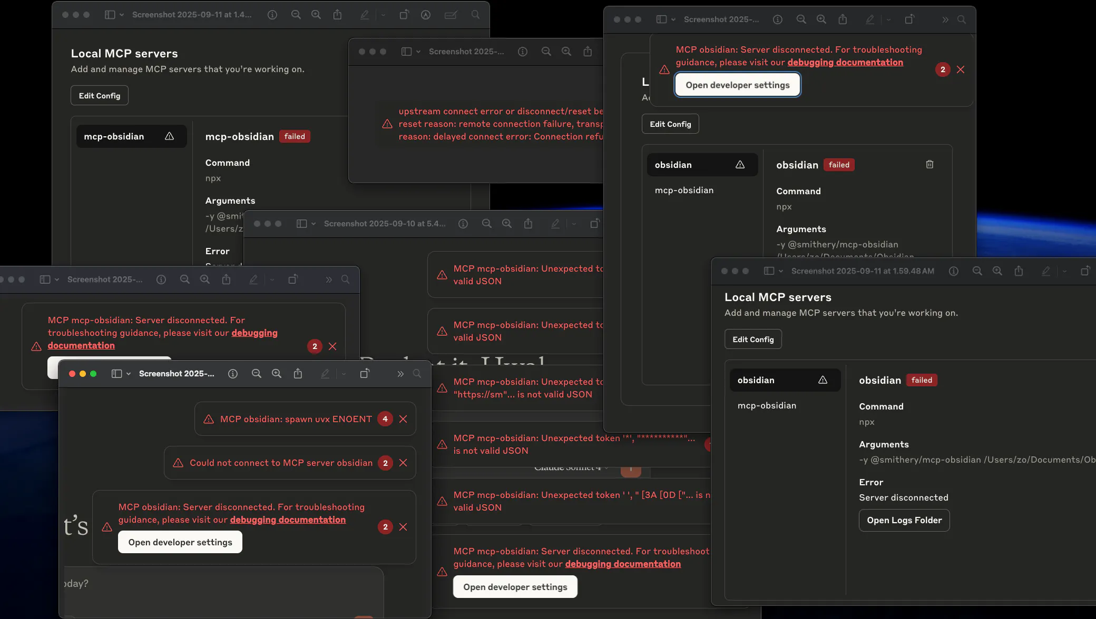Viewport: 1096px width, 619px height.
Task: Click the blue-outlined Open developer settings button
Action: (737, 85)
